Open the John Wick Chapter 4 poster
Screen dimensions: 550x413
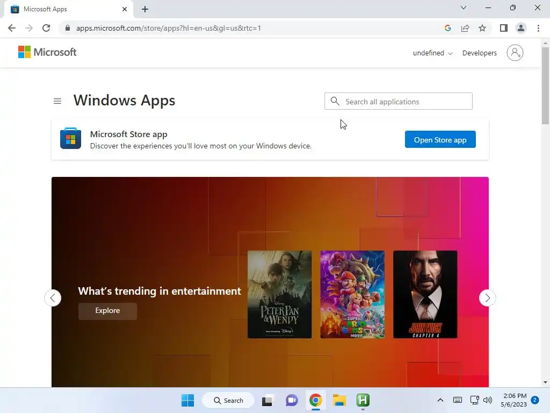(x=425, y=294)
